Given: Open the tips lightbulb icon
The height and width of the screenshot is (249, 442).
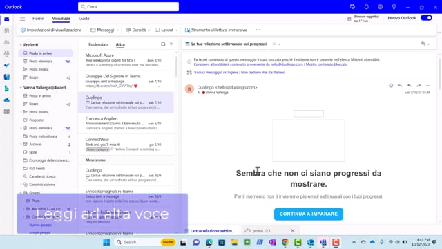Looking at the screenshot, I should [394, 7].
